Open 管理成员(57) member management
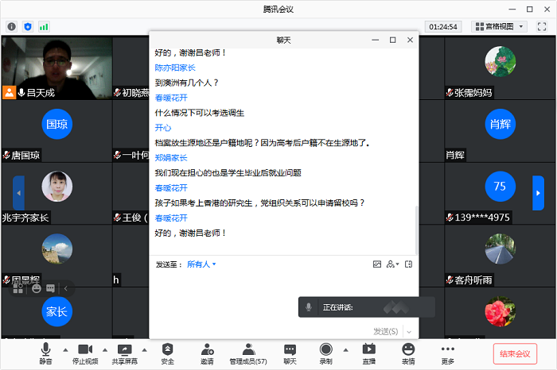557x370 pixels. 248,353
